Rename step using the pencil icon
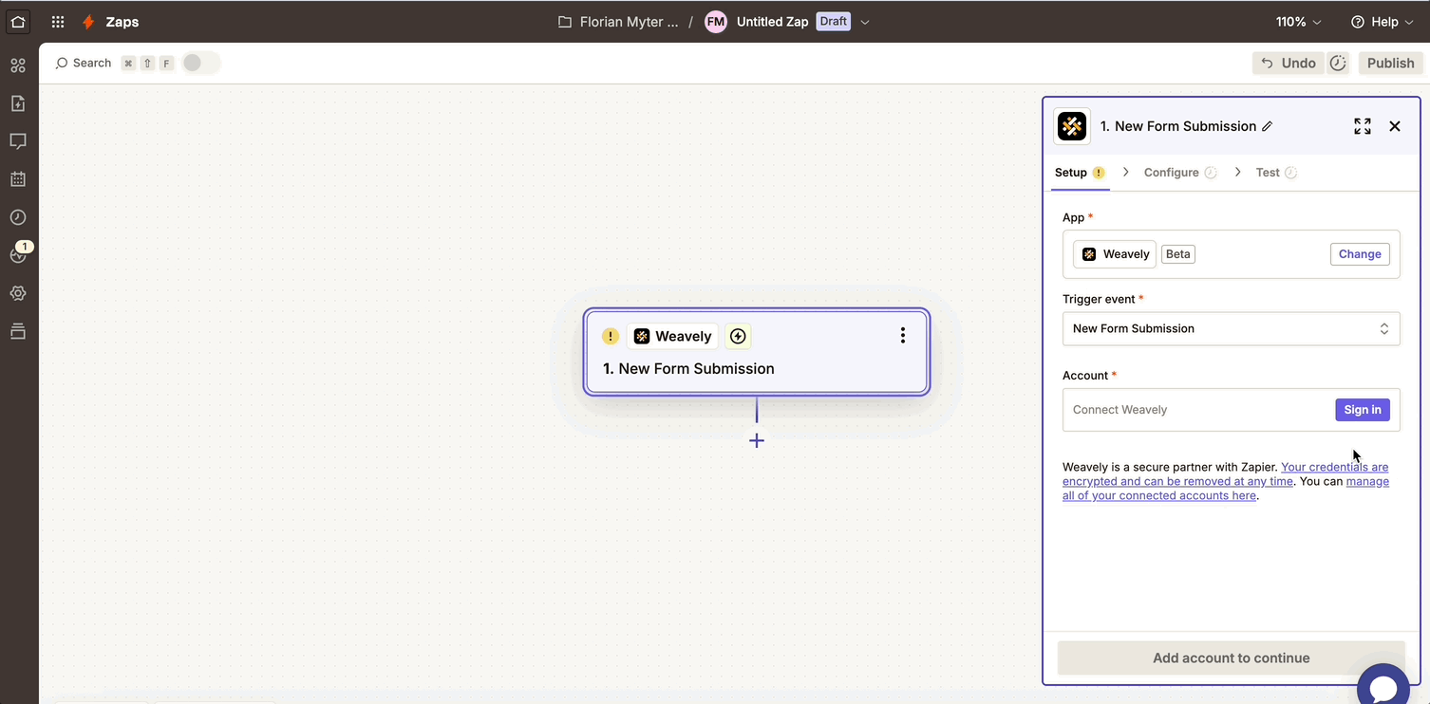The height and width of the screenshot is (704, 1430). pyautogui.click(x=1267, y=126)
